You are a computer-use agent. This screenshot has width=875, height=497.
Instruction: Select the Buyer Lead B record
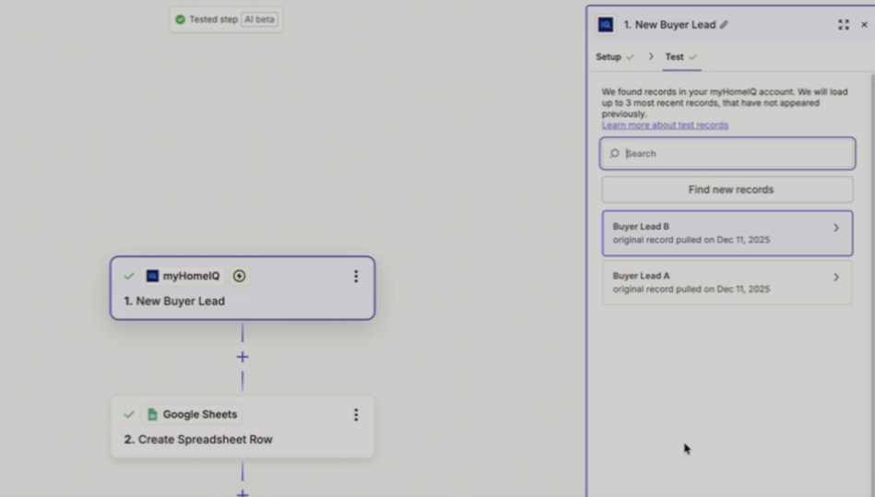click(719, 233)
